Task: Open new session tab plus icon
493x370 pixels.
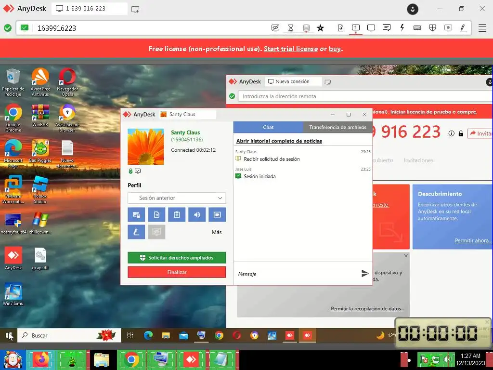Action: pyautogui.click(x=135, y=10)
